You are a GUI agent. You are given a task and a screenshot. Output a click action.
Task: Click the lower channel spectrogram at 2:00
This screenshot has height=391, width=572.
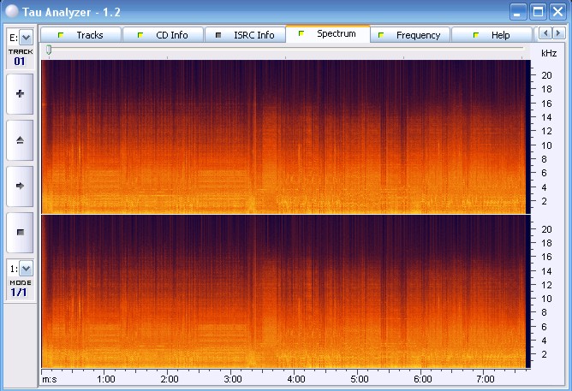170,291
